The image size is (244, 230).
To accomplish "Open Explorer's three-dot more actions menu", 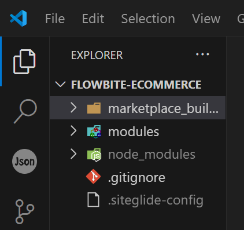I will [202, 54].
